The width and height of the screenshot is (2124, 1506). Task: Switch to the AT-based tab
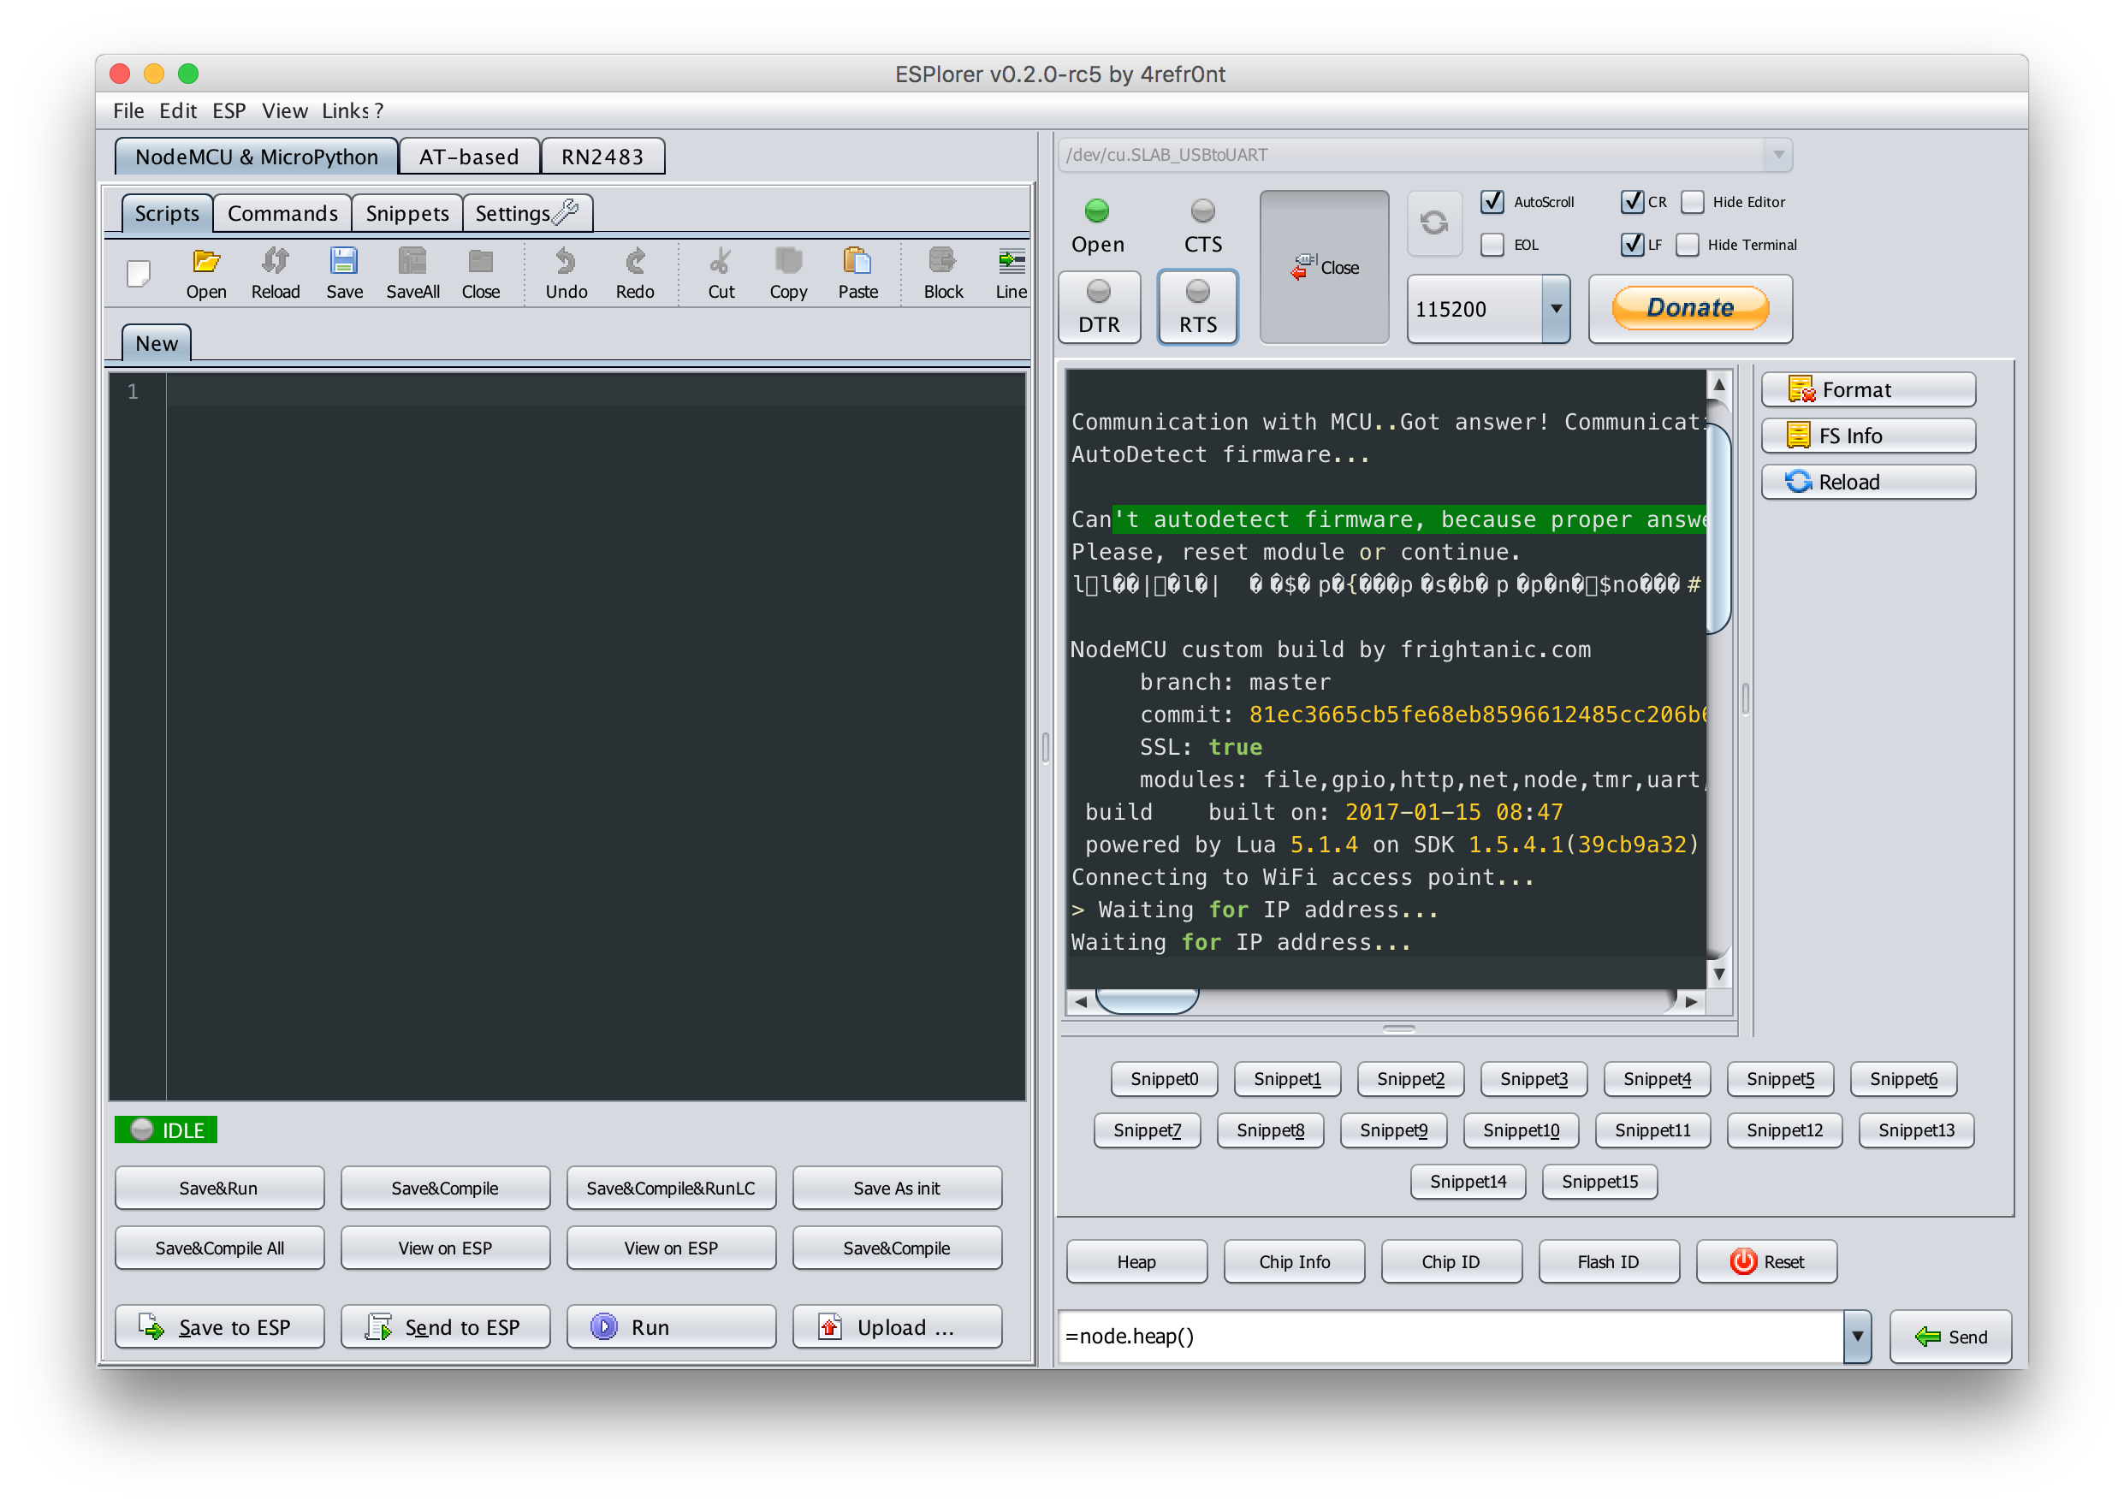click(x=468, y=157)
